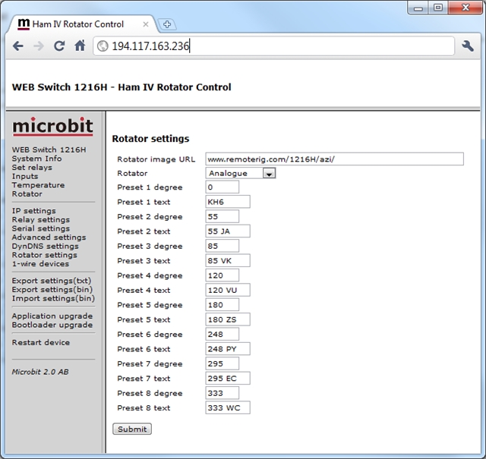
Task: Click Restart device link
Action: (x=41, y=343)
